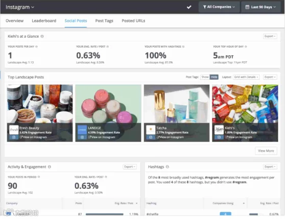Click the #shelfie 0.67% engagement bar
Screen dimensions: 285x219
tap(253, 214)
